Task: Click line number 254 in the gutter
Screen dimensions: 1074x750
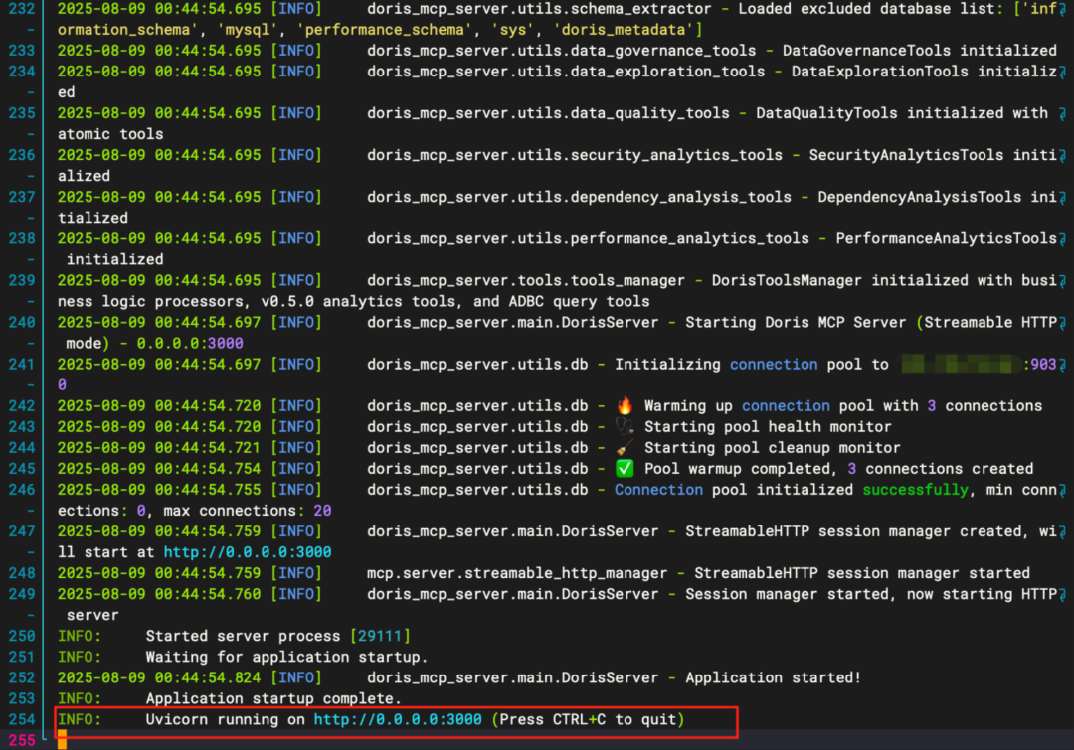Action: (x=22, y=720)
